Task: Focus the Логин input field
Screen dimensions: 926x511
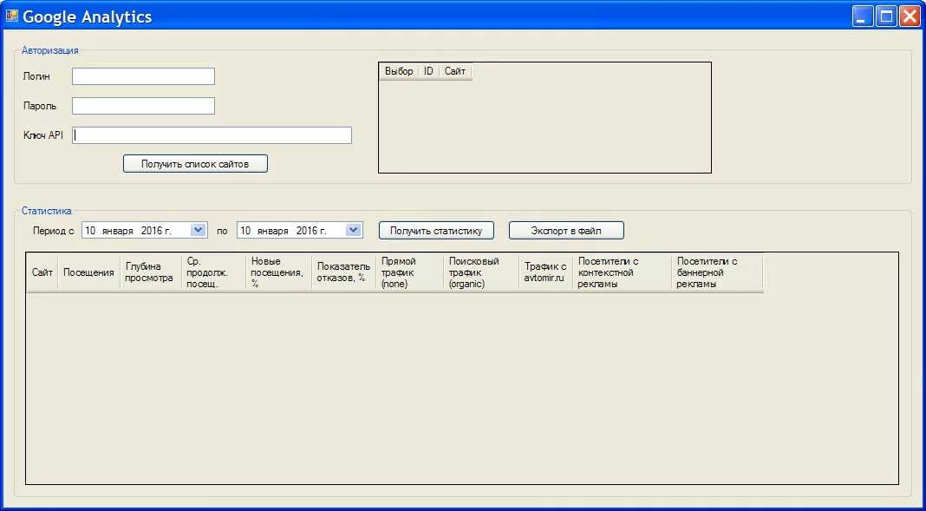Action: [144, 76]
